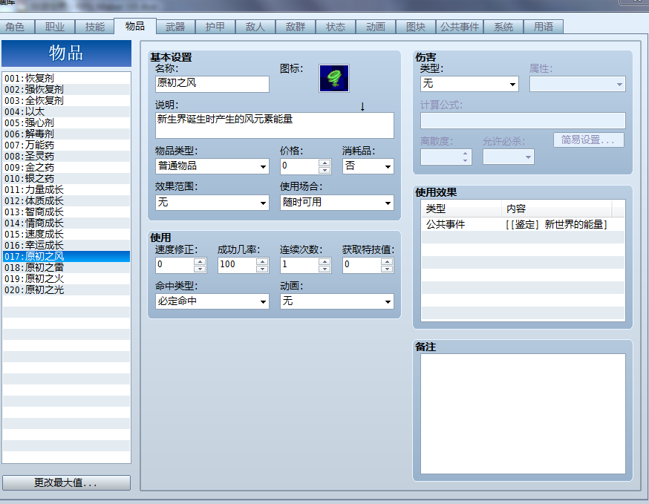Viewport: 649px width, 504px height.
Task: Switch to the 角色 tab
Action: (16, 27)
